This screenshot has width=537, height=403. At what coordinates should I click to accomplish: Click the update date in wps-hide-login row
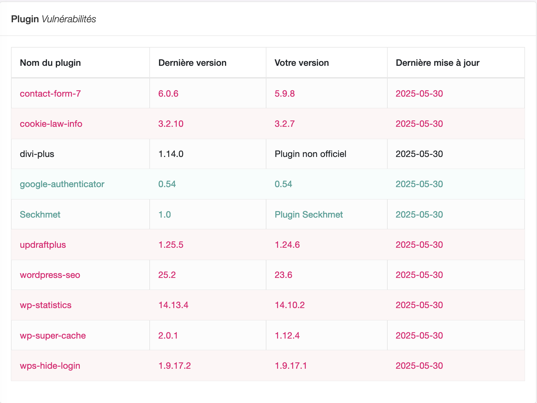pyautogui.click(x=419, y=366)
